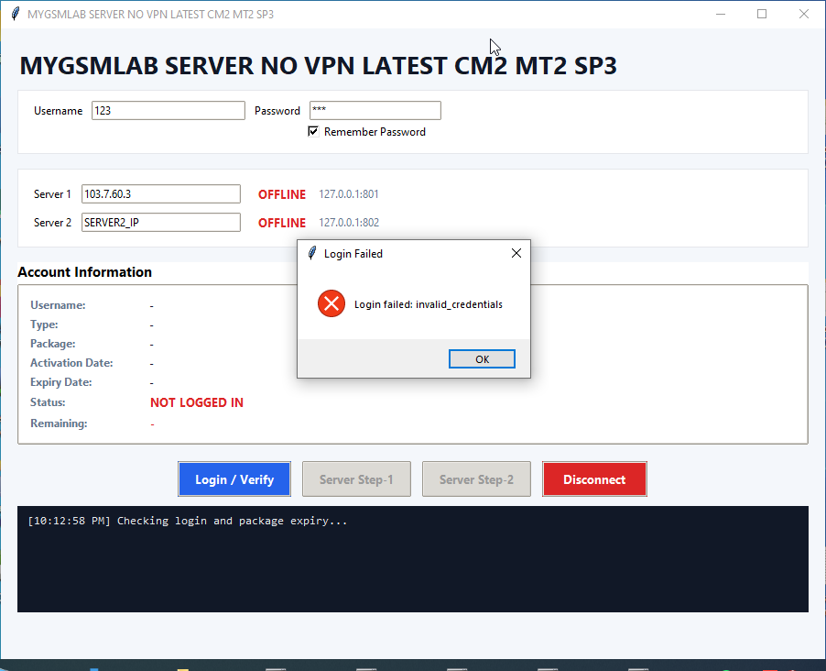Click the Expiry Date label
Screen dimensions: 826x671
(x=61, y=382)
